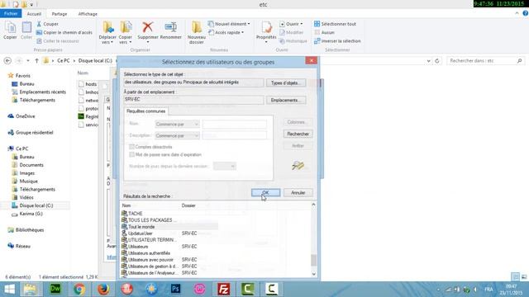
Task: Click the Rechercher button
Action: pos(298,134)
